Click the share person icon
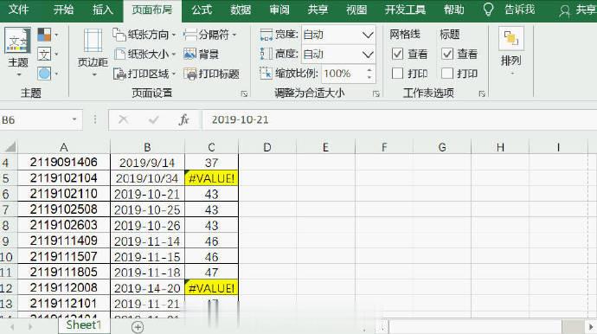 (x=564, y=11)
